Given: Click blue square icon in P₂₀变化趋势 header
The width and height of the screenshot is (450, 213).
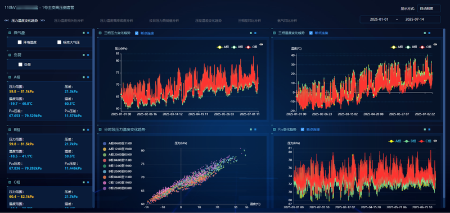Looking at the screenshot, I should click(x=429, y=129).
